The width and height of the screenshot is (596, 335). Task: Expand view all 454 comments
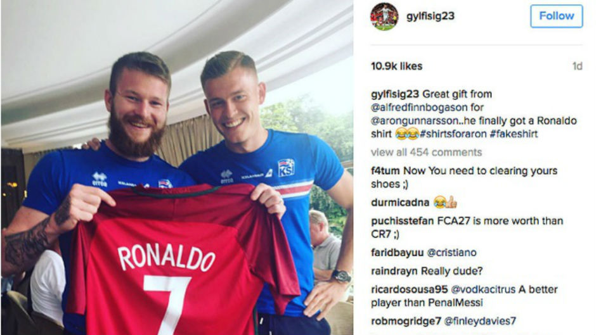tap(426, 153)
